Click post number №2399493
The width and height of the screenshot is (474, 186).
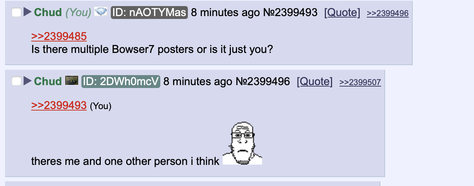(x=290, y=13)
